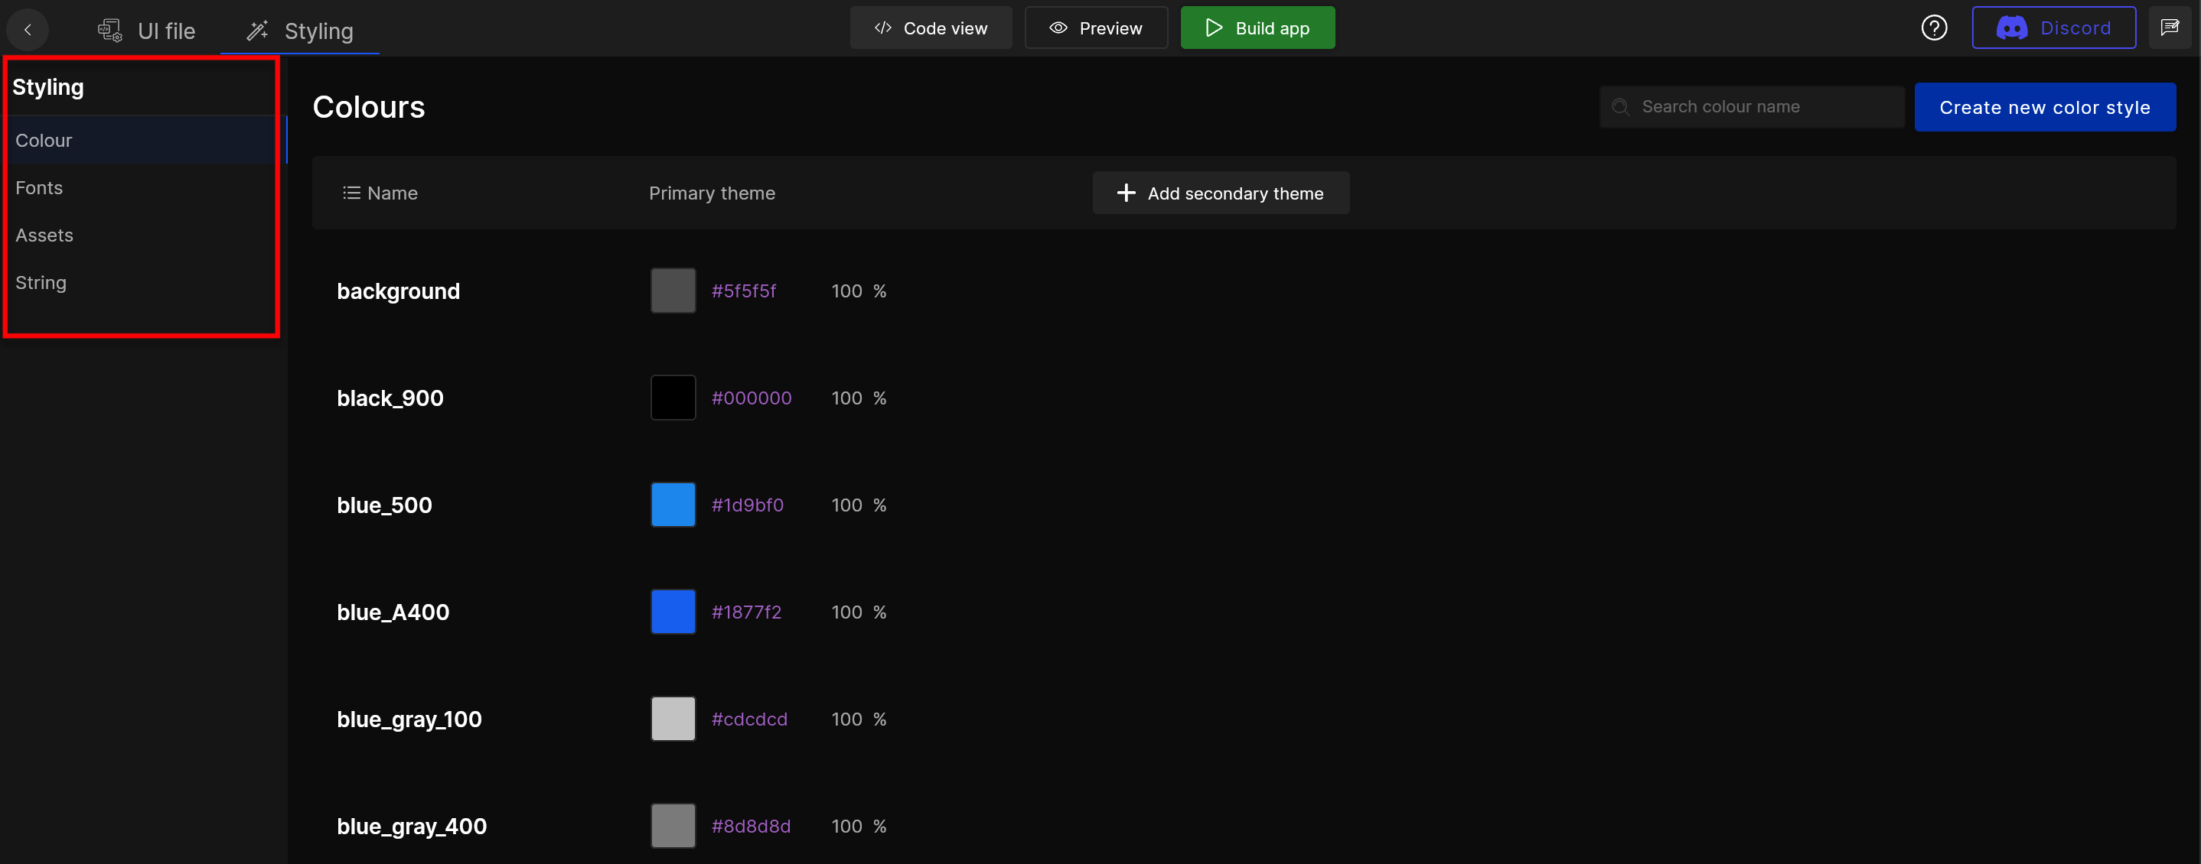Click Create new color style
This screenshot has height=864, width=2201.
point(2044,108)
